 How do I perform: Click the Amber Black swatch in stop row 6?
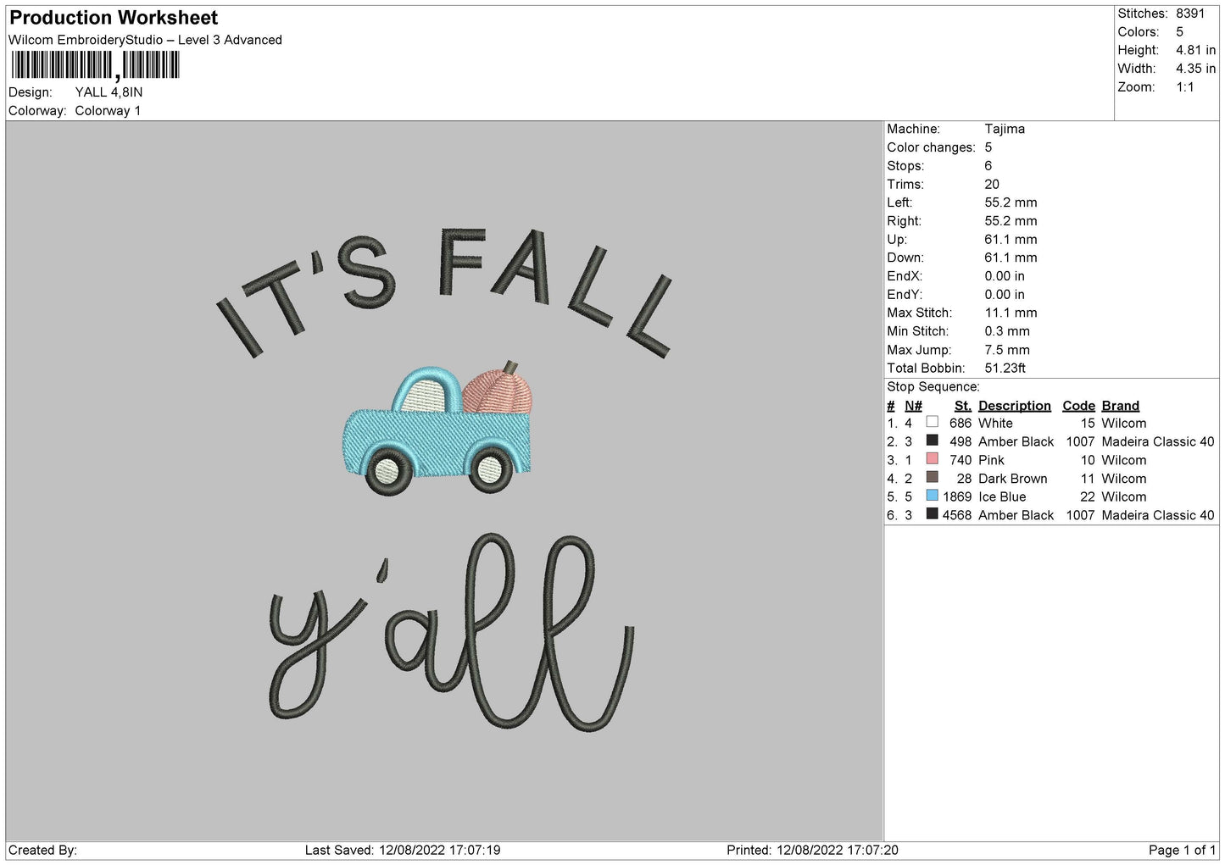click(933, 514)
